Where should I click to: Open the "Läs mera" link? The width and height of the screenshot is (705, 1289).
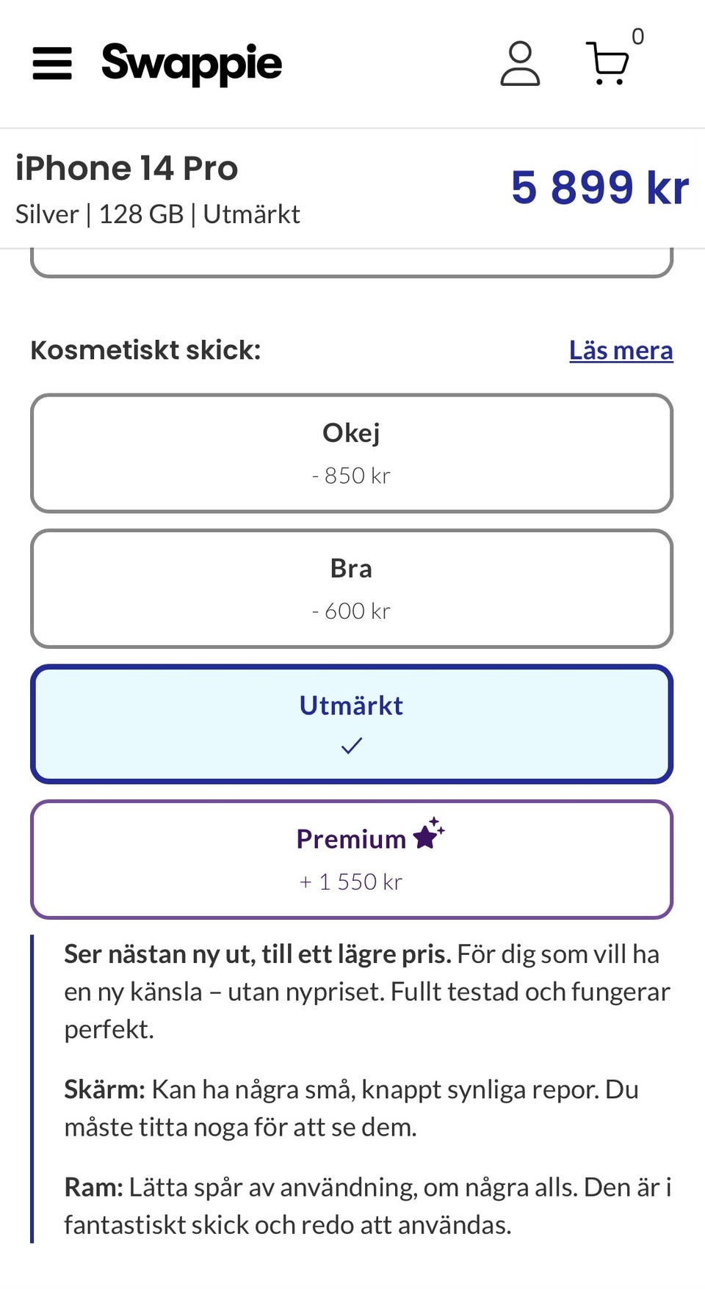pyautogui.click(x=621, y=350)
